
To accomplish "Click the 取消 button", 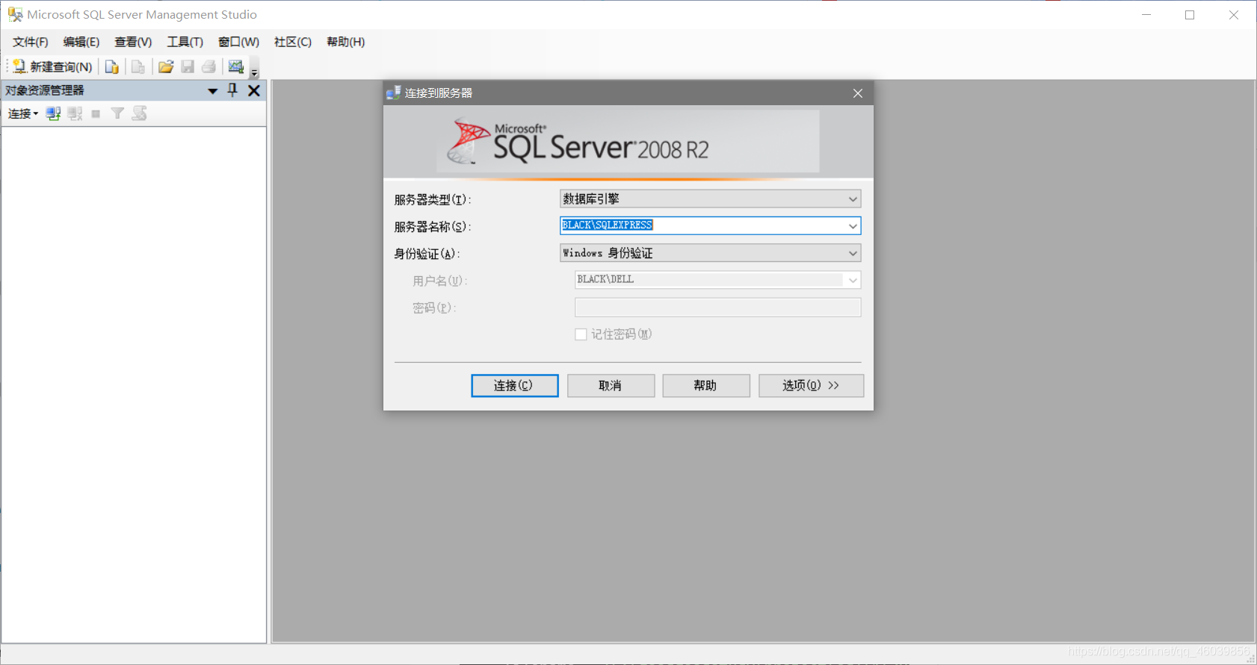I will coord(611,385).
